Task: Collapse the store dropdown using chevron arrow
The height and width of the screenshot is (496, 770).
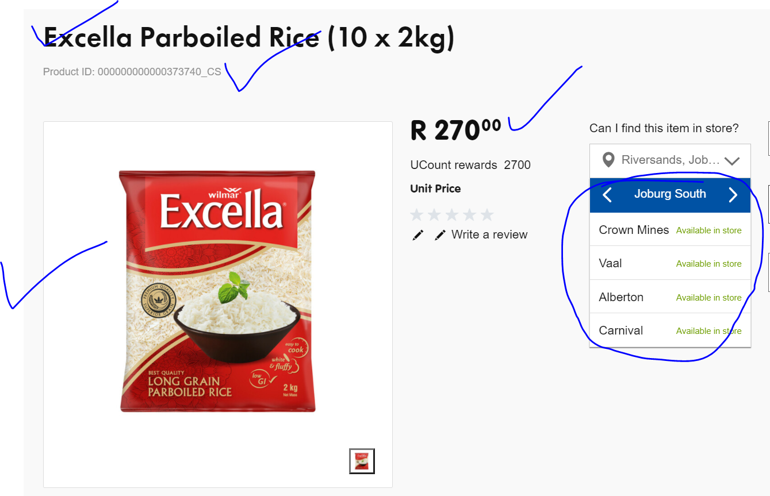Action: tap(731, 161)
